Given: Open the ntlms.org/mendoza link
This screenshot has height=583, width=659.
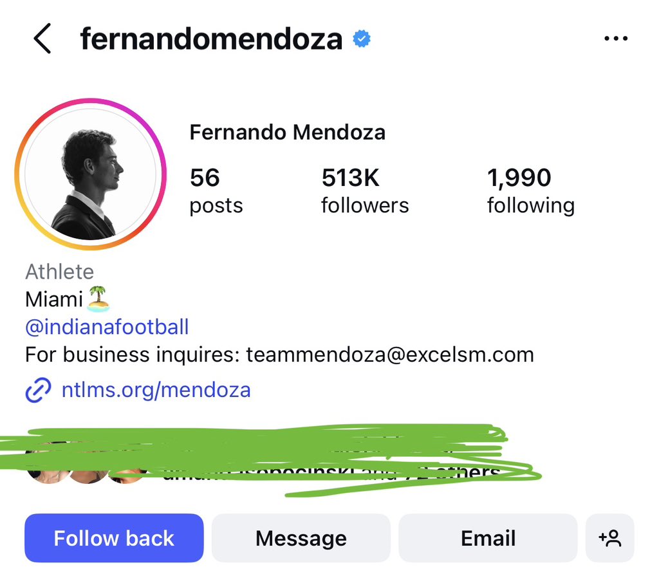Looking at the screenshot, I should pos(156,390).
